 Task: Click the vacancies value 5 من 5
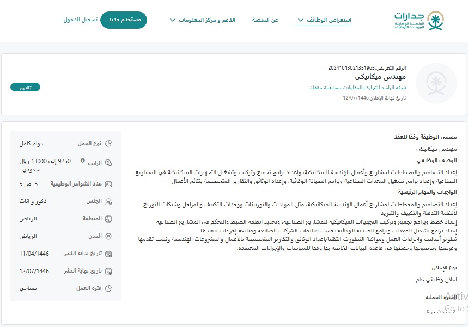[x=29, y=184]
